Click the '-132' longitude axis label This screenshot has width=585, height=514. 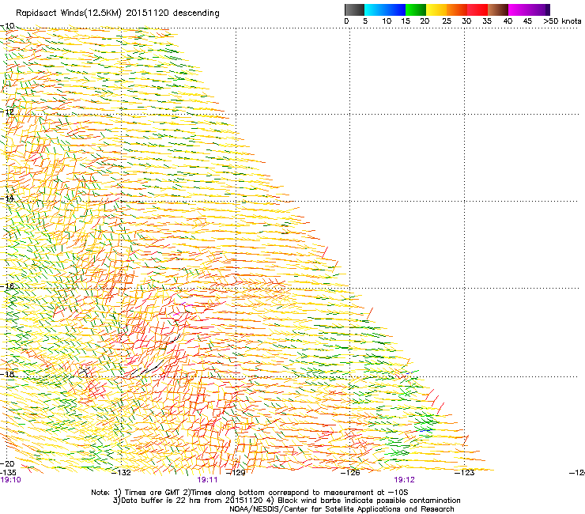coord(121,473)
